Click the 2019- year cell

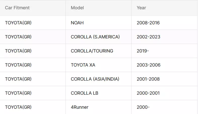click(164, 51)
